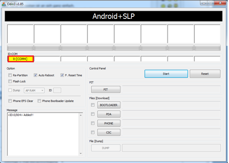Click the PIT file path field
Viewport: 229px width, 163px height.
[171, 90]
